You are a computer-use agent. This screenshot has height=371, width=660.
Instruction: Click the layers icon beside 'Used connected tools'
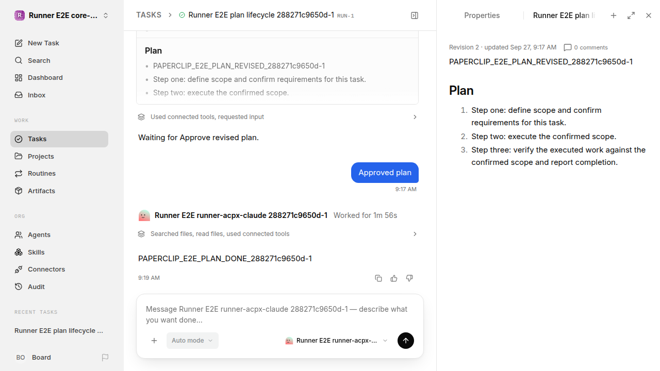[141, 117]
